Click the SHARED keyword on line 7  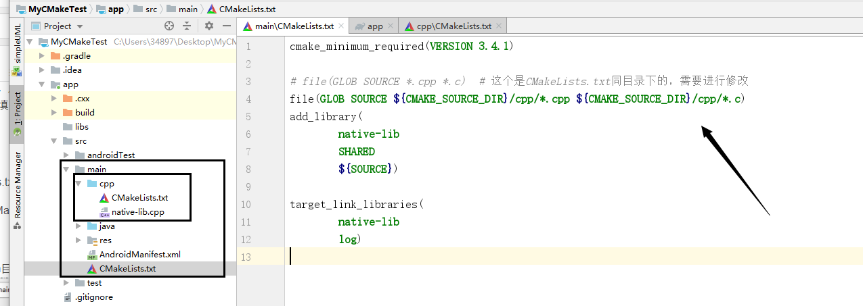click(x=357, y=152)
